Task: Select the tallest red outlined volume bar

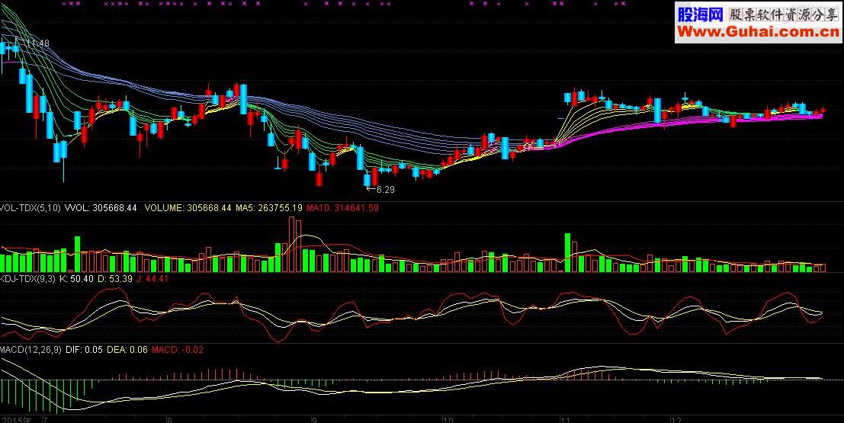Action: 292,245
